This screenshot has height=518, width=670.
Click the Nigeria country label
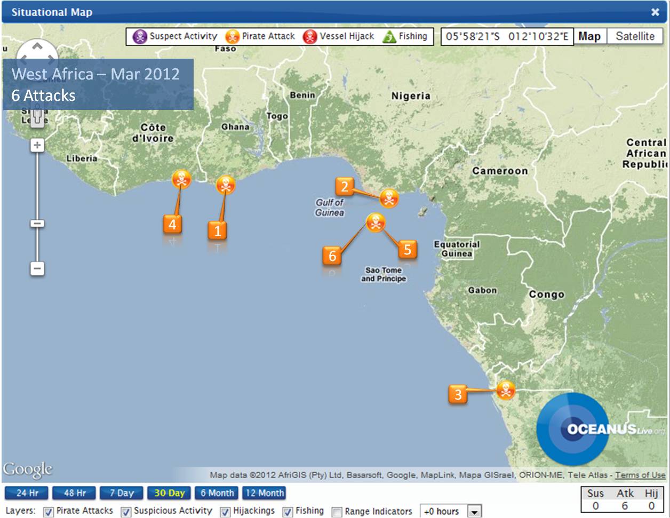411,96
